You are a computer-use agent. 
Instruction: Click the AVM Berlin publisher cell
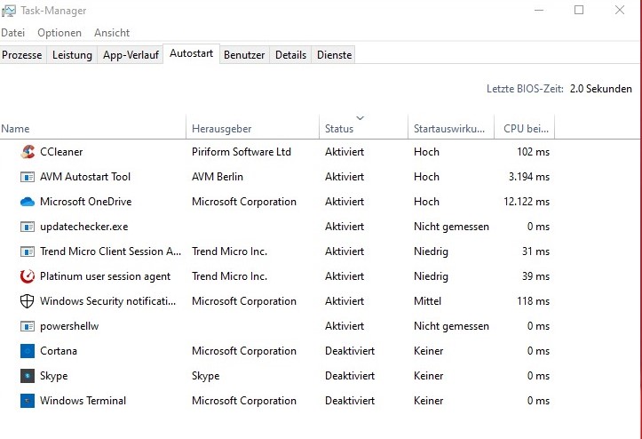(218, 177)
